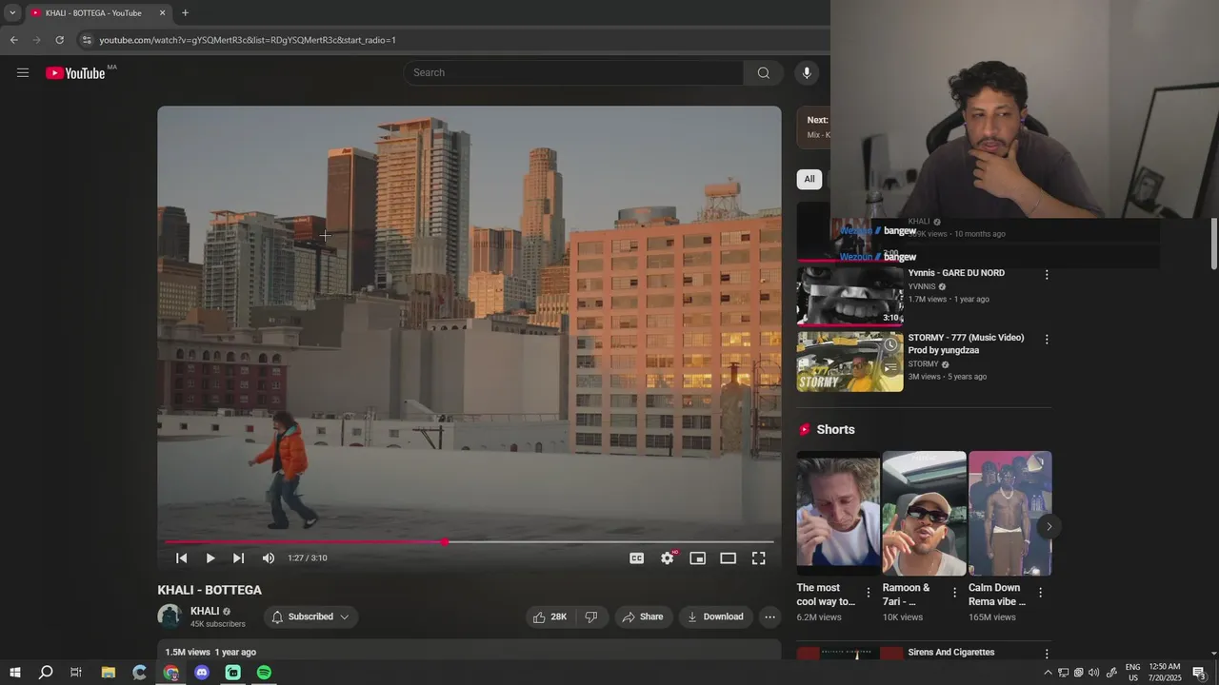Open more actions ellipsis under video
The image size is (1219, 685).
click(x=769, y=616)
